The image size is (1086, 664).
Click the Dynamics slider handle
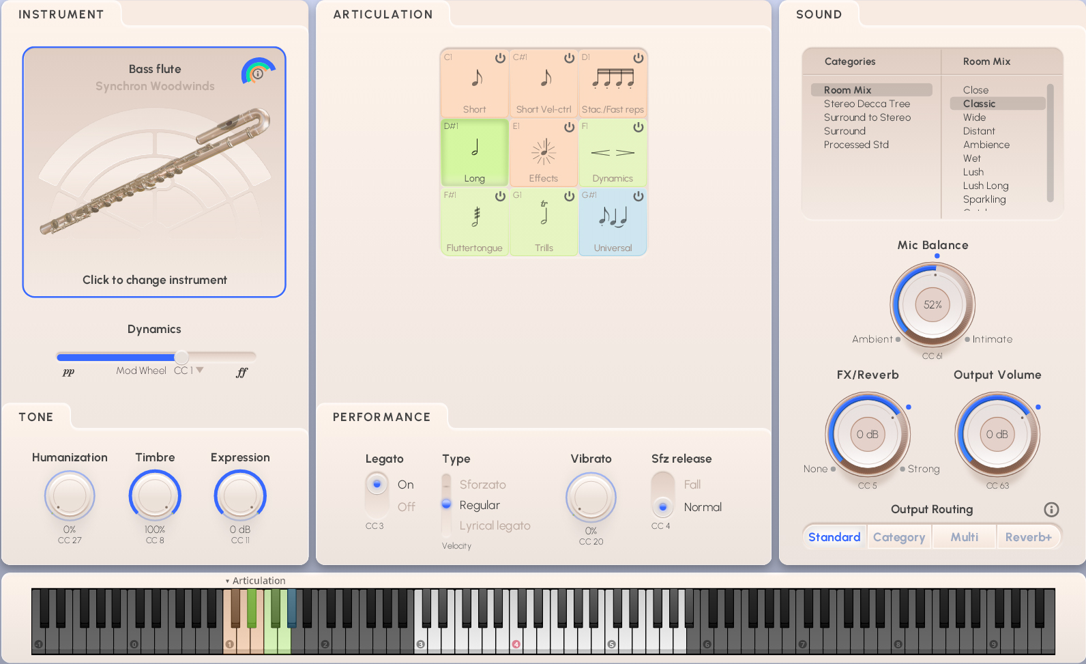(x=181, y=357)
